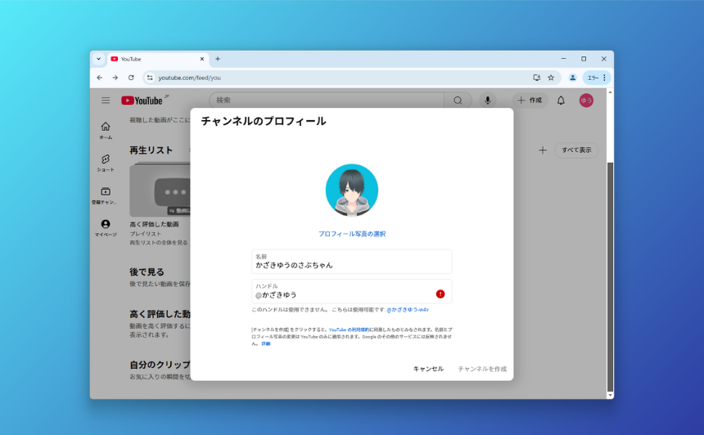Screen dimensions: 704x435
Task: Click scrollbar up arrow
Action: point(610,92)
